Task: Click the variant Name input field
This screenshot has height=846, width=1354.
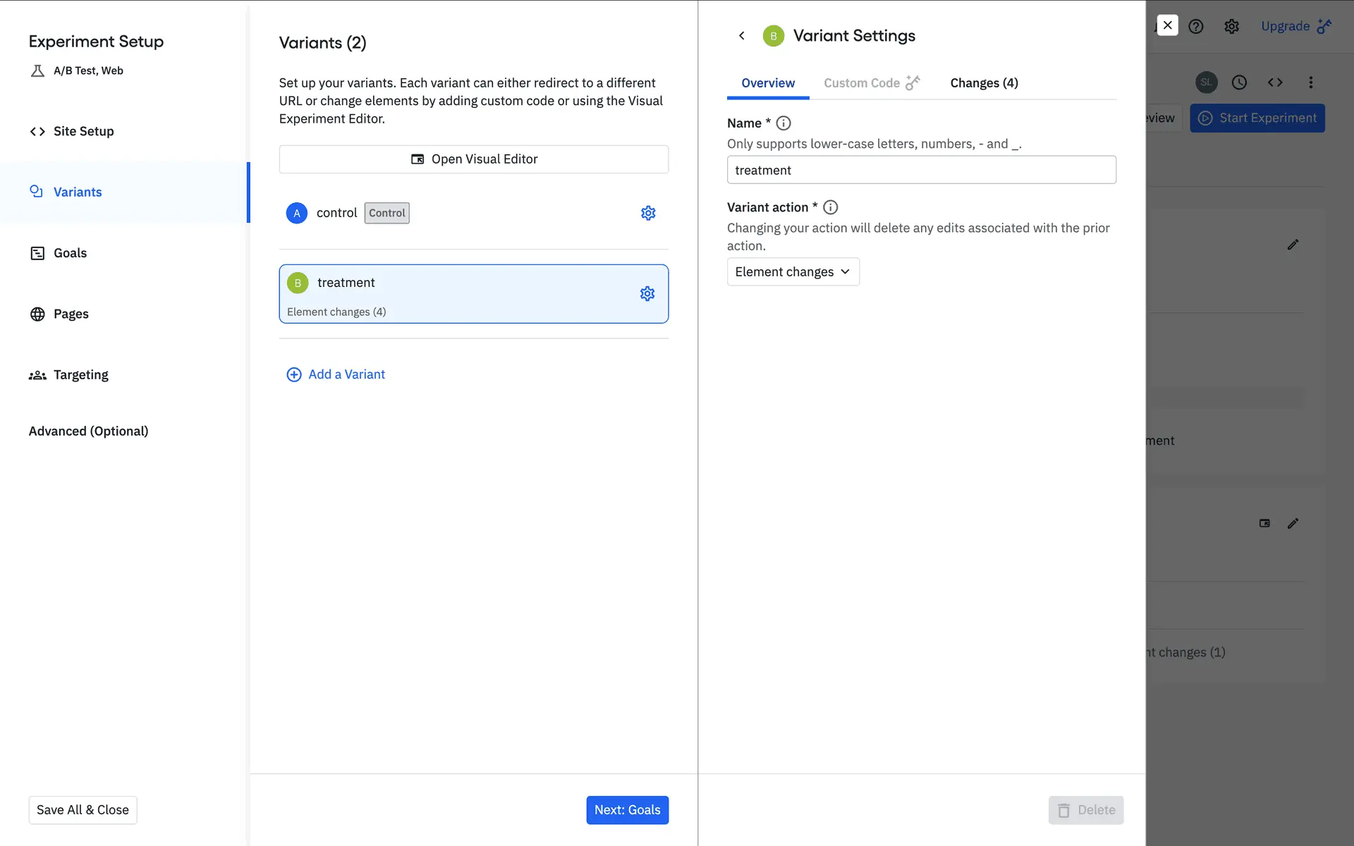Action: pos(920,170)
